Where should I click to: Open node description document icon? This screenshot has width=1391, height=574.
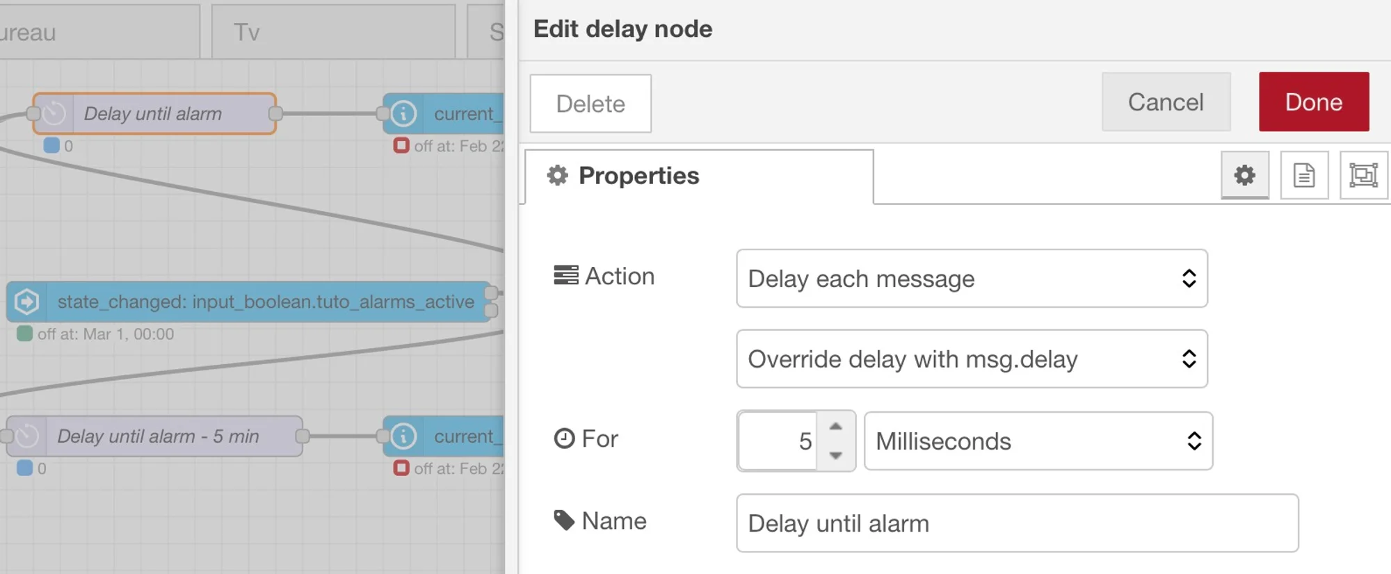pyautogui.click(x=1304, y=175)
